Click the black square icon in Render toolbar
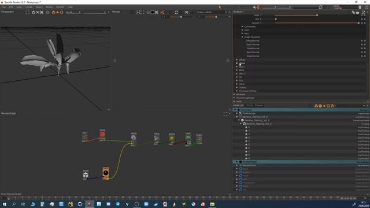370x208 pixels. click(153, 12)
